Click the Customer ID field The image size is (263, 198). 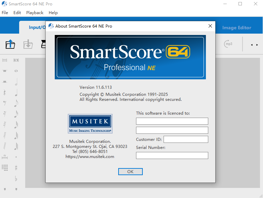(x=186, y=139)
